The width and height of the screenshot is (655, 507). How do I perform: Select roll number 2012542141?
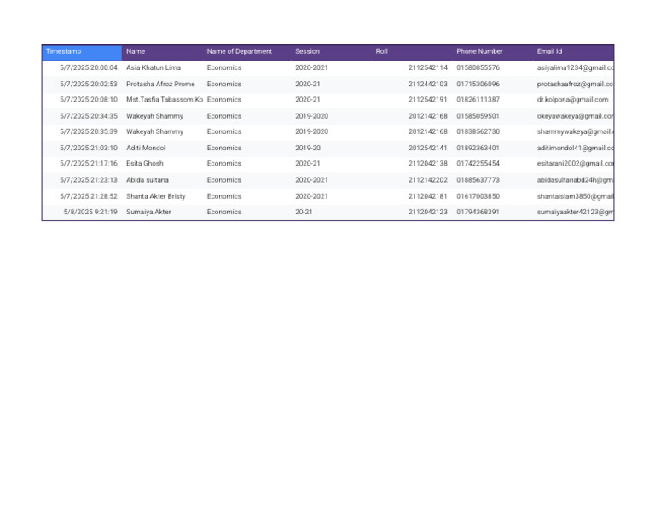(428, 148)
